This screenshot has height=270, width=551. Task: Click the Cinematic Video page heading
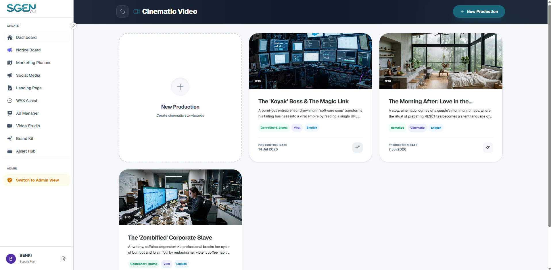[x=170, y=11]
